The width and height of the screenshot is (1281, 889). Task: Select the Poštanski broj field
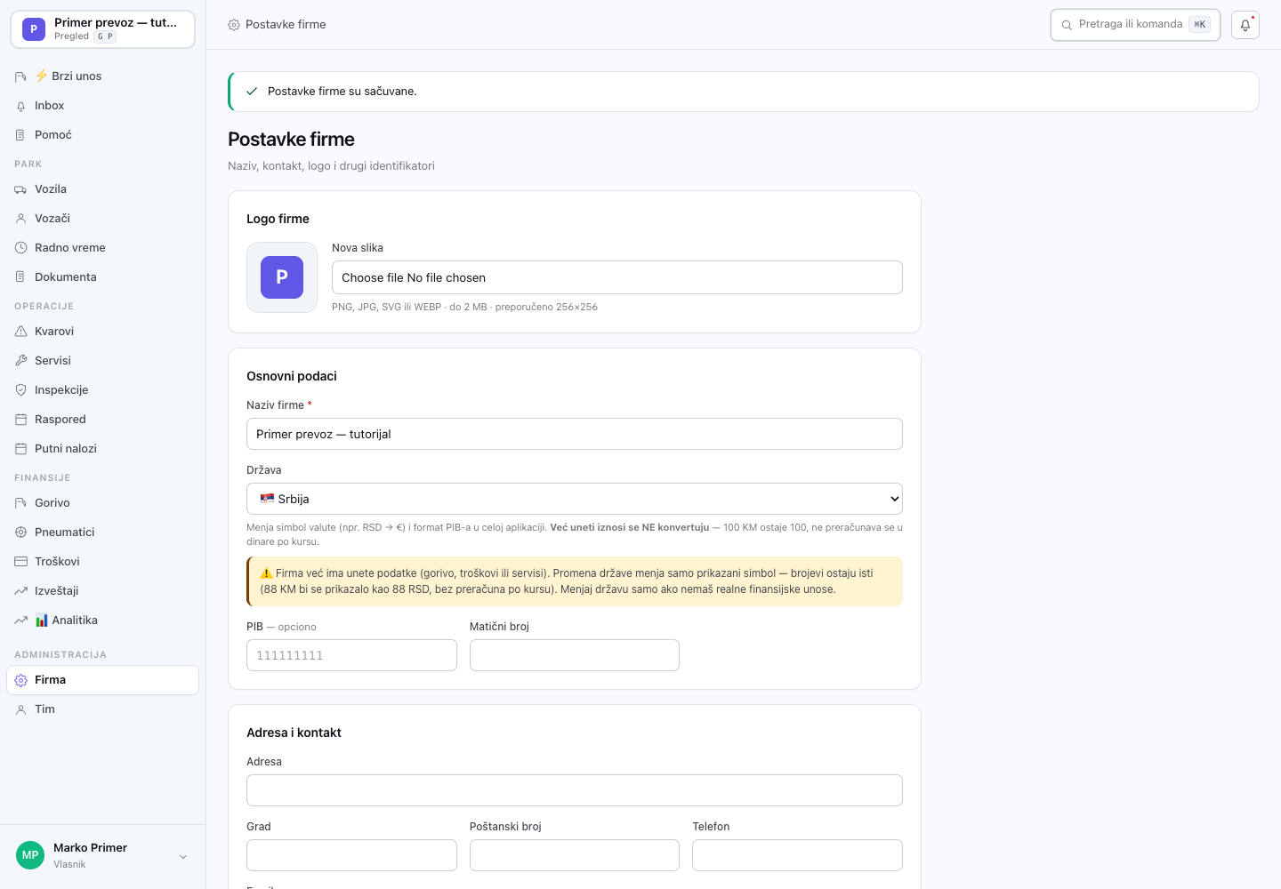coord(575,855)
